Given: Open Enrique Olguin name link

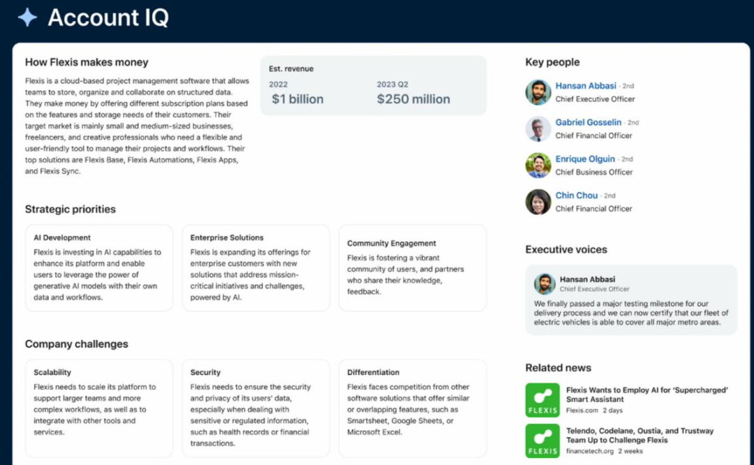Looking at the screenshot, I should point(585,158).
